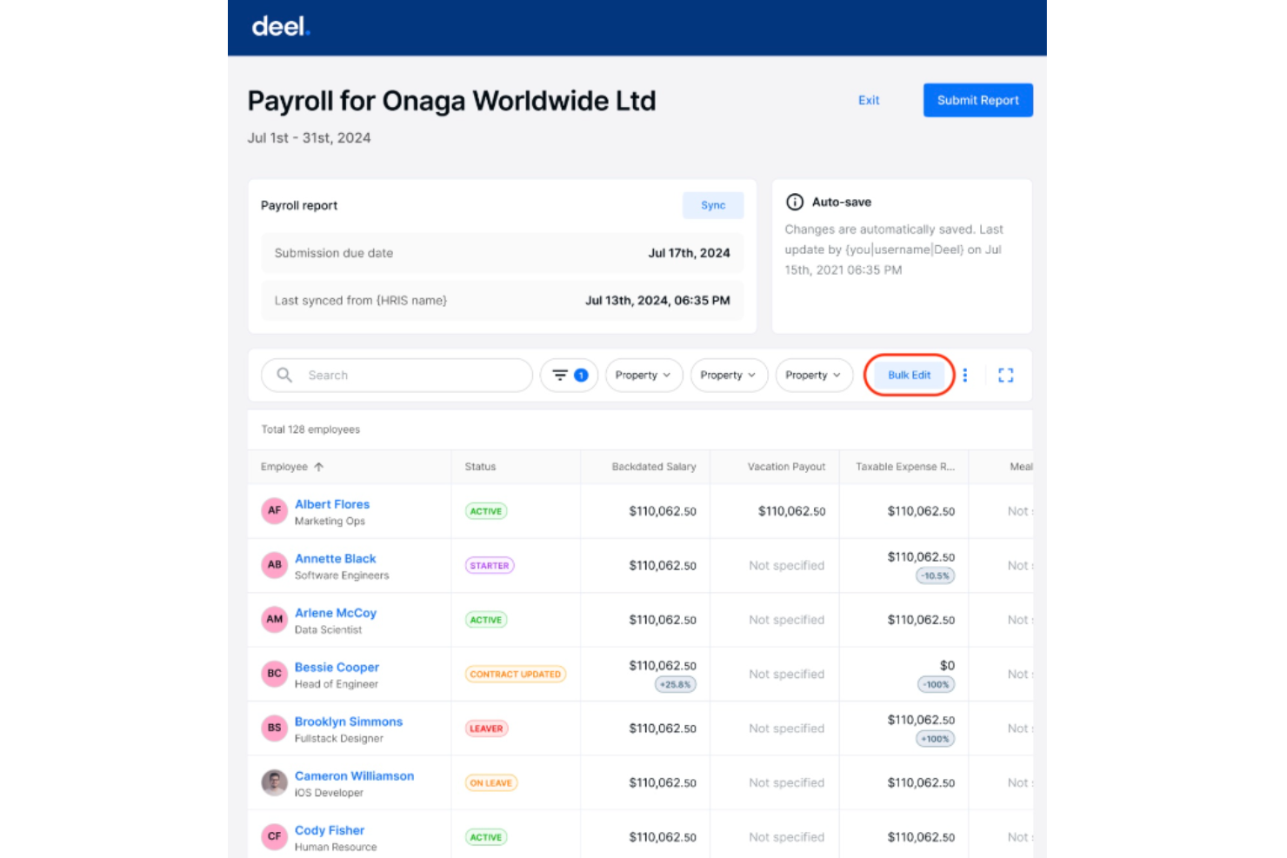Click the STARTER status badge

[x=490, y=566]
